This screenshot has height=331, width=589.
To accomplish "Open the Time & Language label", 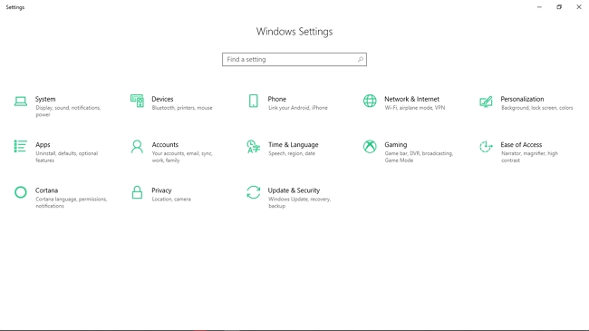I will pyautogui.click(x=293, y=145).
